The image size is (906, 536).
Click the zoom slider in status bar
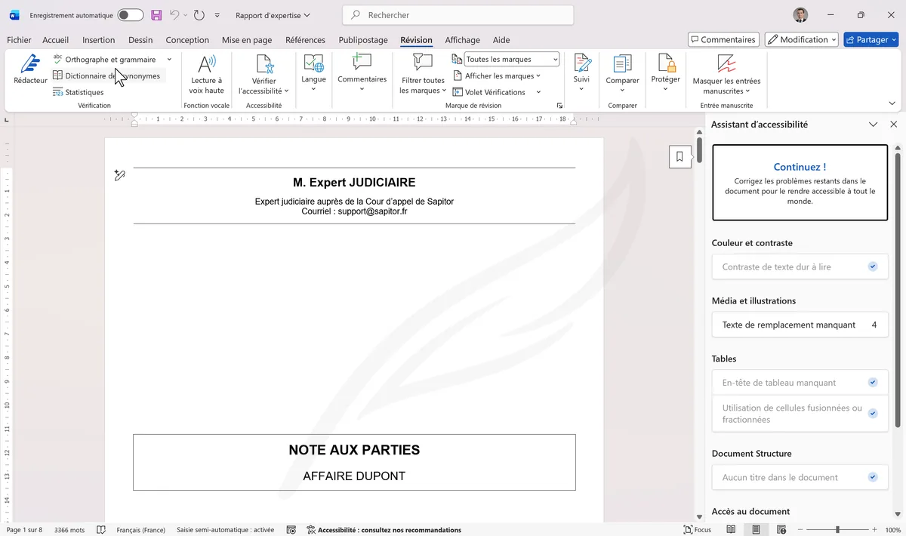point(837,530)
